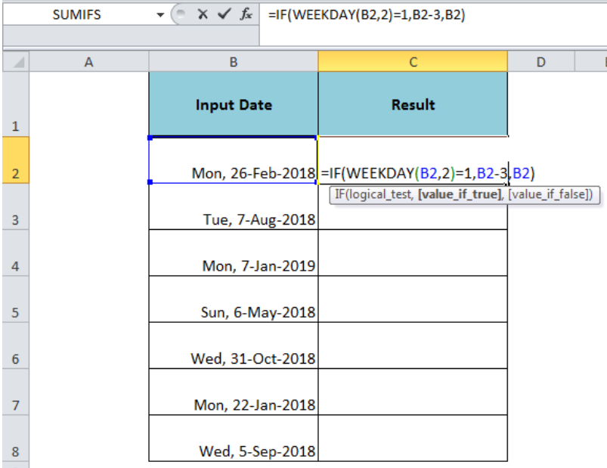The width and height of the screenshot is (607, 468).
Task: Cancel the formula entry with the X icon
Action: coord(203,14)
